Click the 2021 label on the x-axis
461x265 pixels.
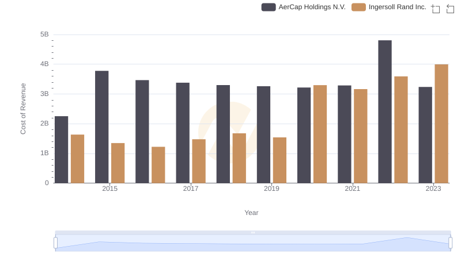click(x=353, y=189)
